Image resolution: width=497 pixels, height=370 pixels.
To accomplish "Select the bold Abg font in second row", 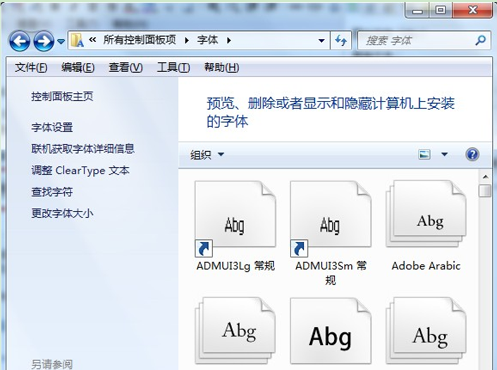I will tap(331, 331).
